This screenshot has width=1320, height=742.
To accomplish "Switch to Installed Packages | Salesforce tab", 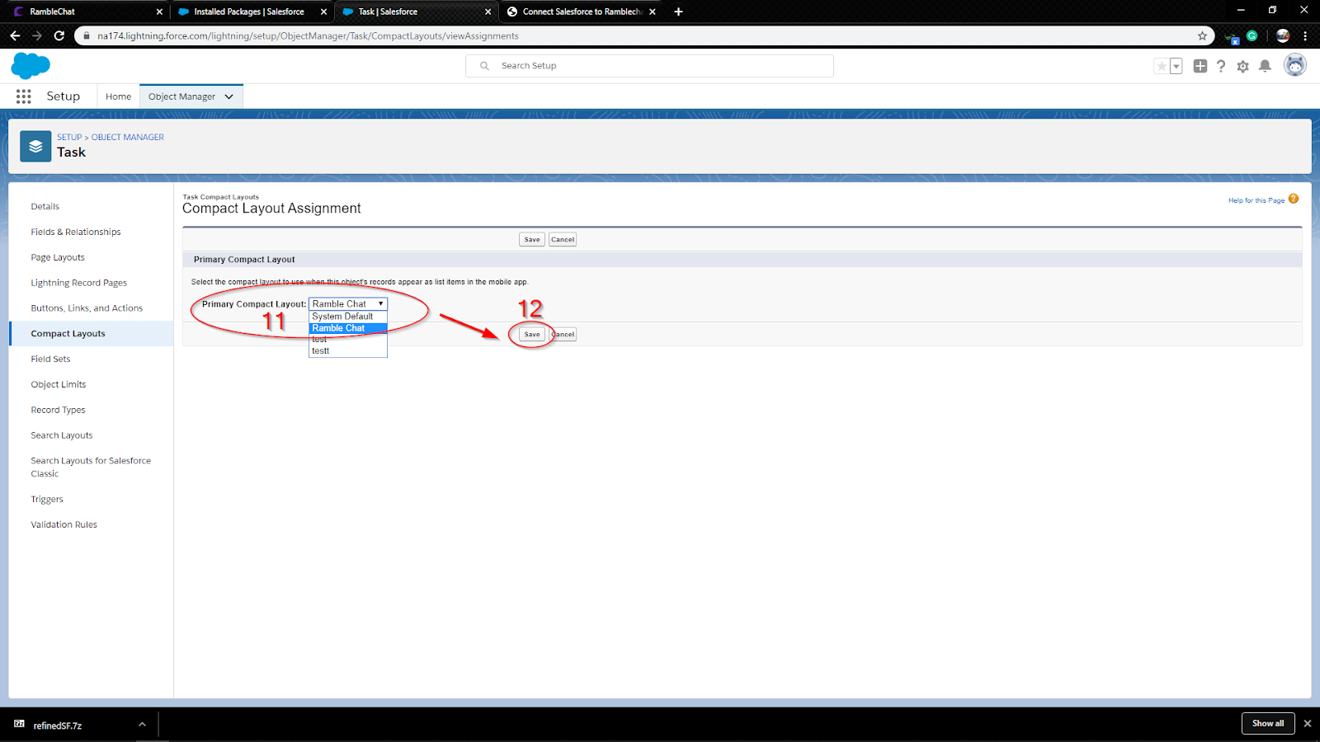I will point(252,12).
